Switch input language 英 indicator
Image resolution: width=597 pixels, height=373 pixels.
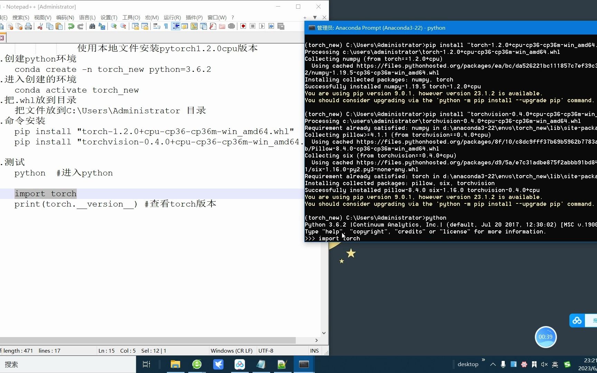pos(555,364)
